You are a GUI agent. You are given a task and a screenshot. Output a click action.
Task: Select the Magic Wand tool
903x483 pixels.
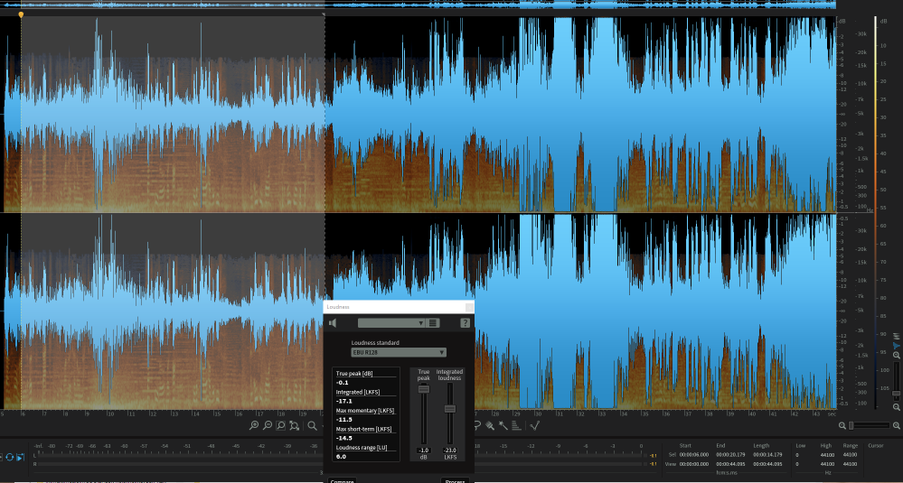pyautogui.click(x=503, y=425)
